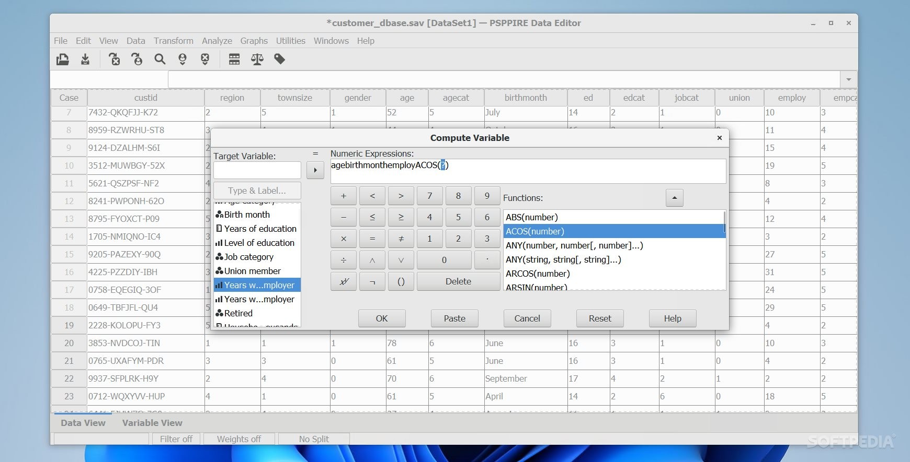Image resolution: width=910 pixels, height=462 pixels.
Task: Click the dialog Help button
Action: [x=673, y=318]
